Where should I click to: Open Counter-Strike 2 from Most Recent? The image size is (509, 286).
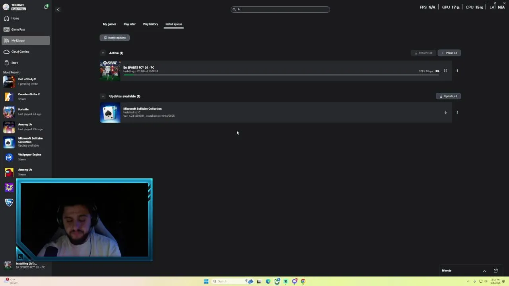[26, 97]
